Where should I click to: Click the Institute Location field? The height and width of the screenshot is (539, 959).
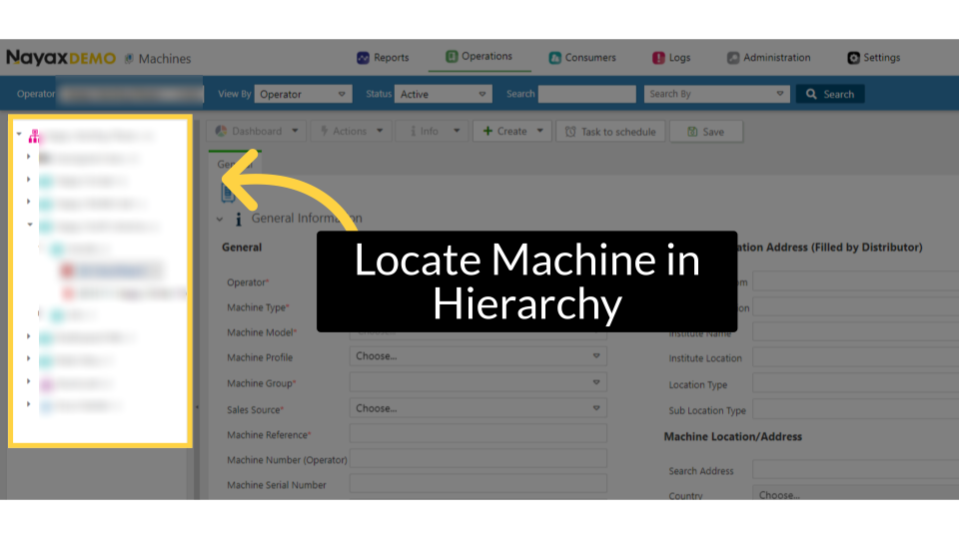[856, 357]
